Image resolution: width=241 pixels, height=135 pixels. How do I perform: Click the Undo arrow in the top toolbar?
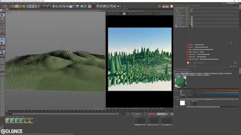[x=3, y=6]
